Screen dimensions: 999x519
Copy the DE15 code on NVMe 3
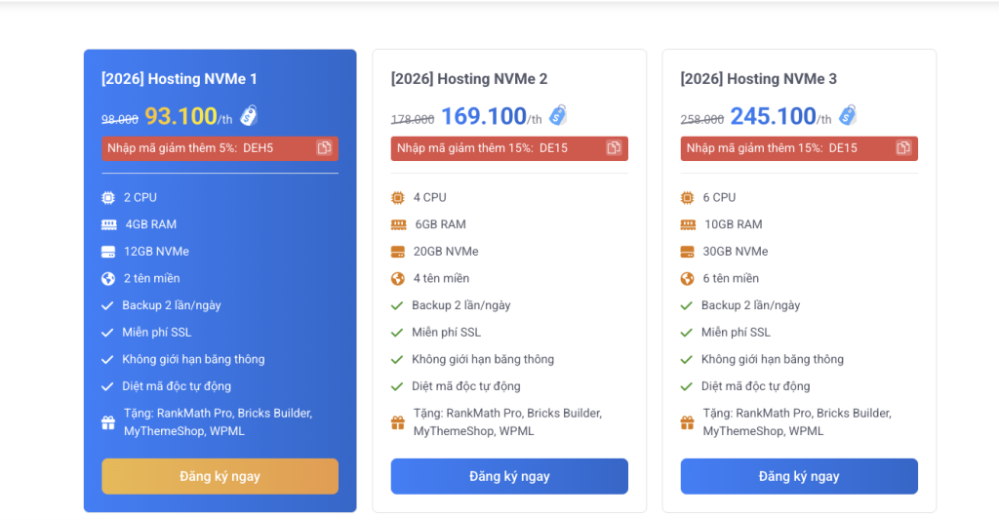pyautogui.click(x=903, y=148)
